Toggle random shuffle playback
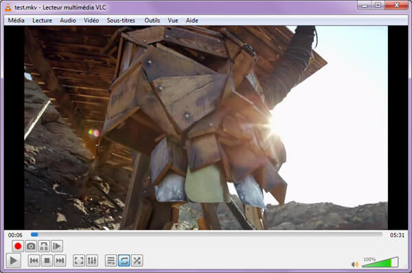Image resolution: width=412 pixels, height=273 pixels. [137, 261]
